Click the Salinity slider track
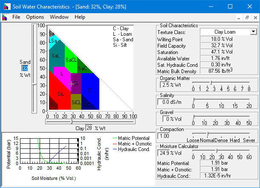Screen dimensions: 260x188 pos(222,99)
